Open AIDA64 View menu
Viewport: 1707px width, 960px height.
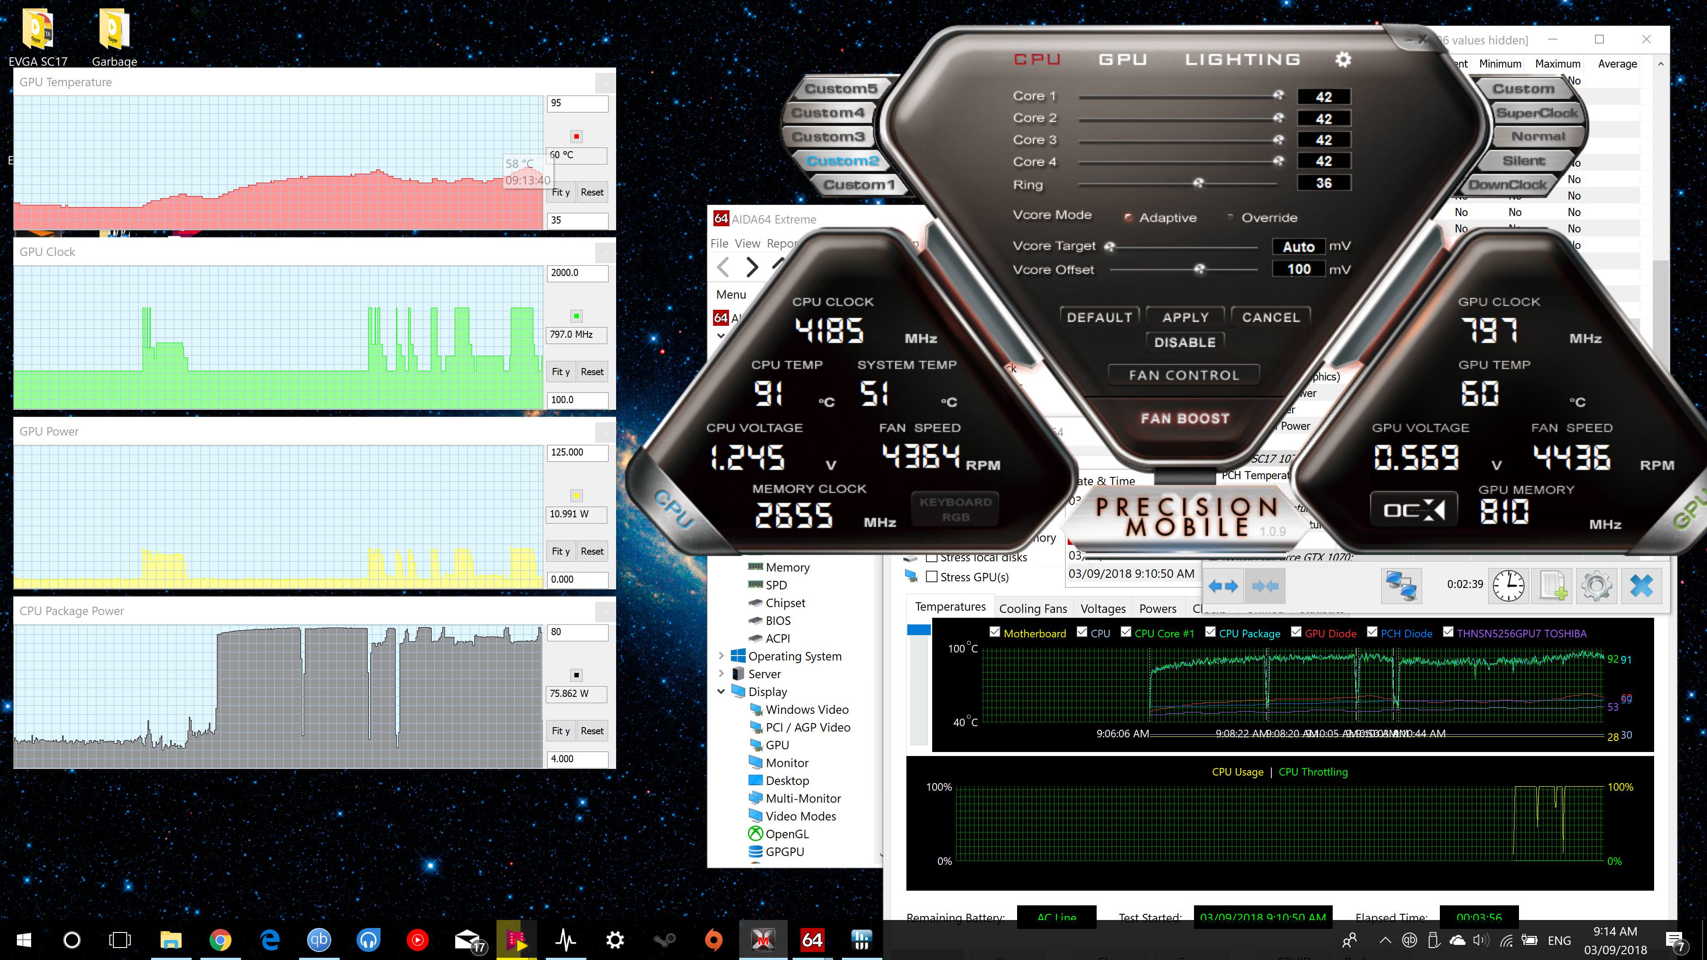tap(747, 243)
